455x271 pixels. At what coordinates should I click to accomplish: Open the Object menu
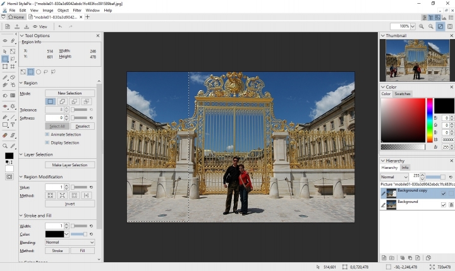click(63, 11)
